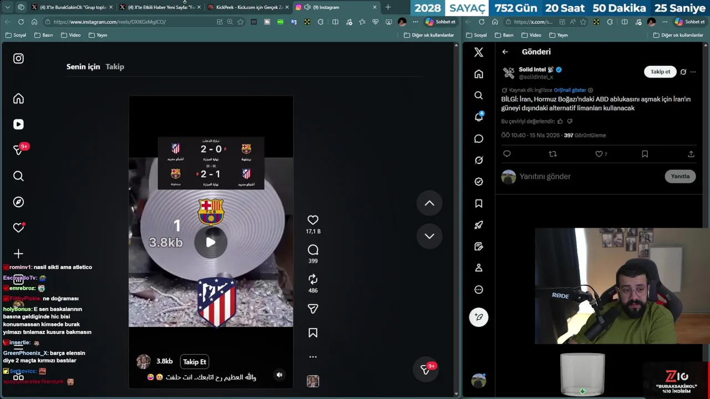
Task: Open X chat bubble icon
Action: (479, 139)
